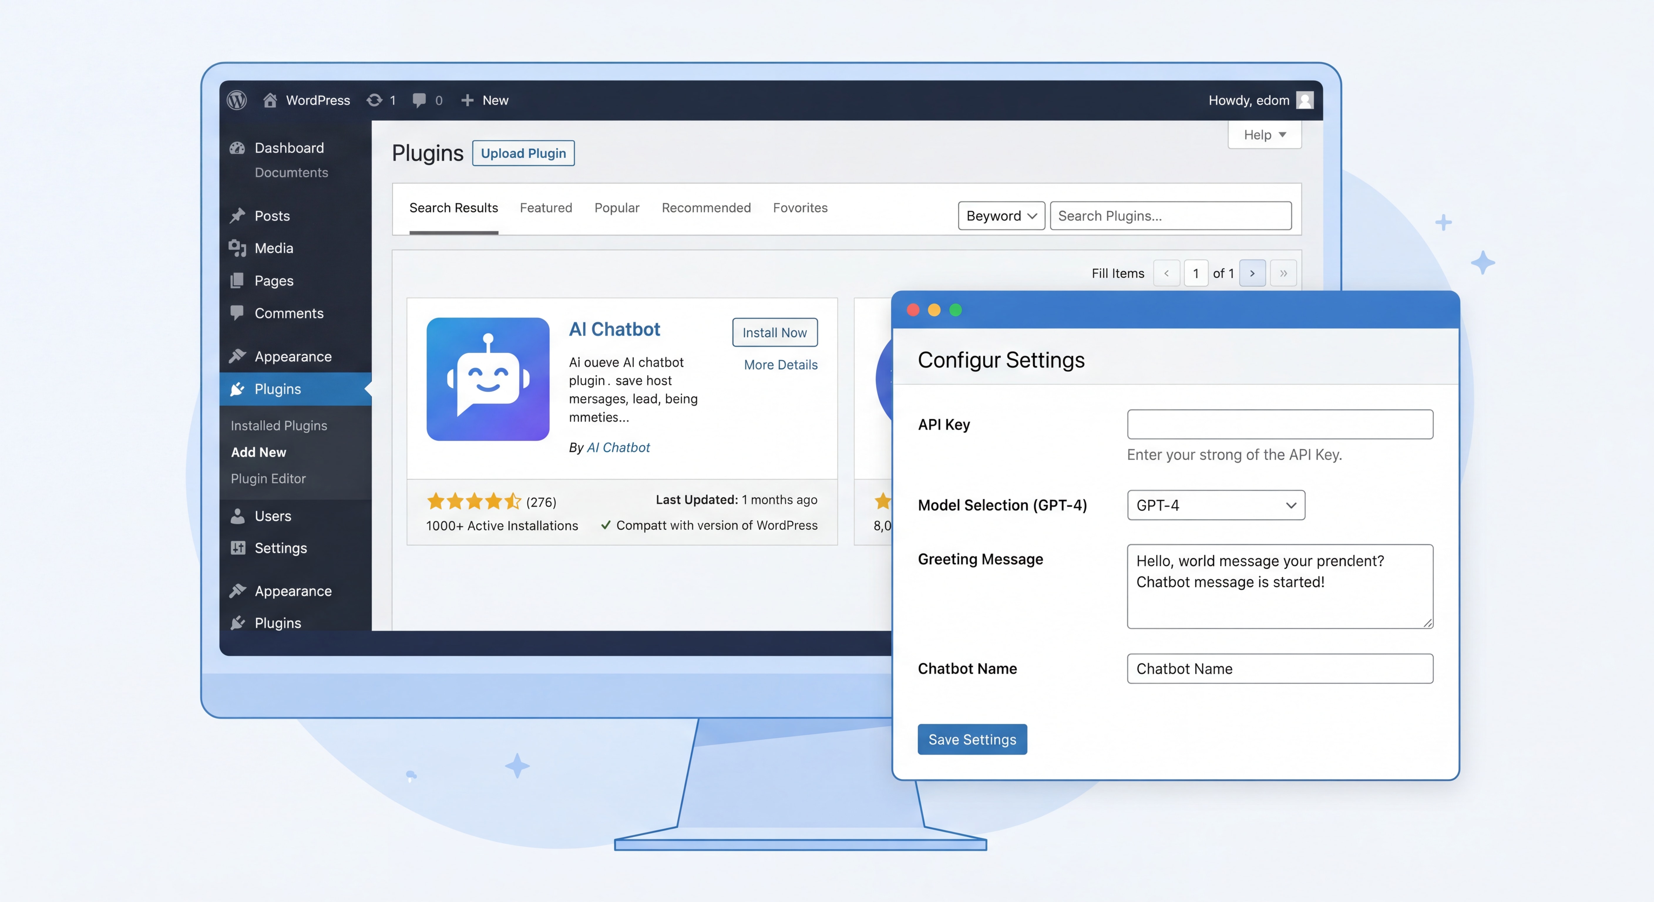Click the home icon beside WordPress
1654x902 pixels.
click(270, 100)
